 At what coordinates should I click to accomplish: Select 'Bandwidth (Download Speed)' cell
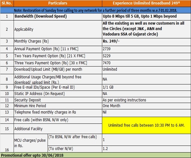click(x=58, y=17)
